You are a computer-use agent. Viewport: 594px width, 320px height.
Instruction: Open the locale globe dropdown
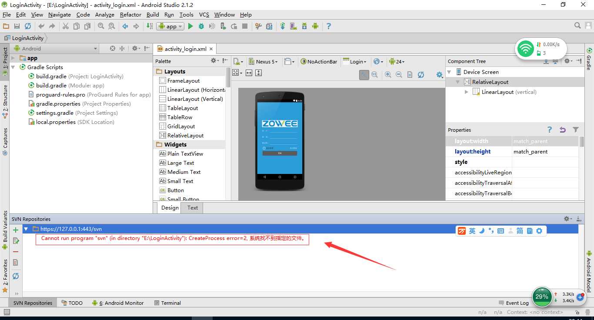(x=378, y=62)
